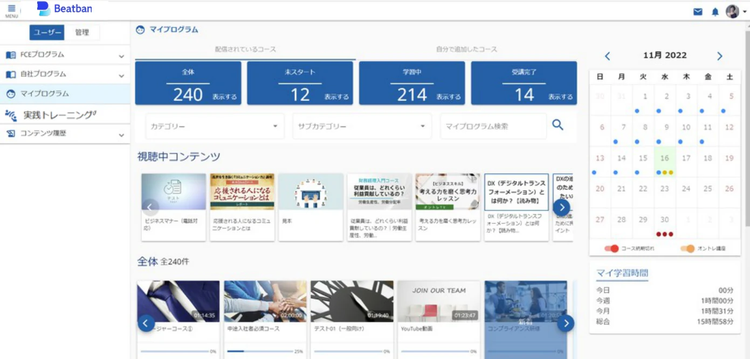The image size is (750, 359).
Task: Click 表示する on the 学習中 214 card
Action: click(449, 97)
